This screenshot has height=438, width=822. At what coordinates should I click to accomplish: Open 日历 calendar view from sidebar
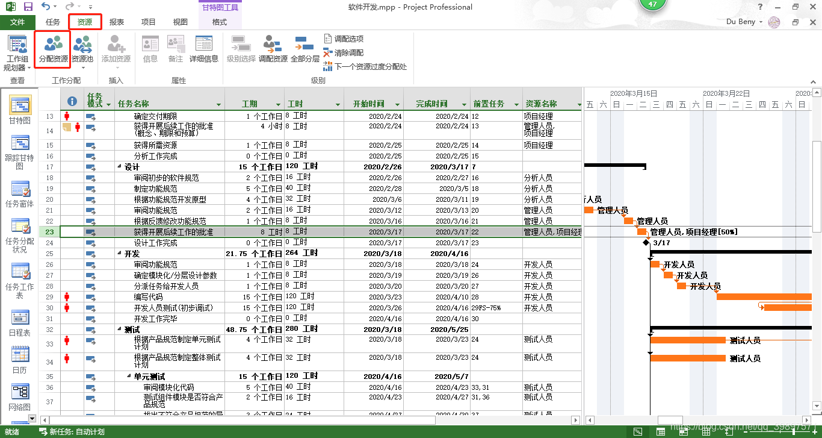tap(20, 360)
